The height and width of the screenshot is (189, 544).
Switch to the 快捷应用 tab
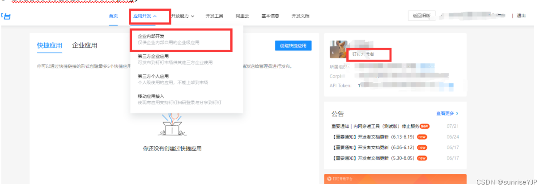tap(50, 45)
